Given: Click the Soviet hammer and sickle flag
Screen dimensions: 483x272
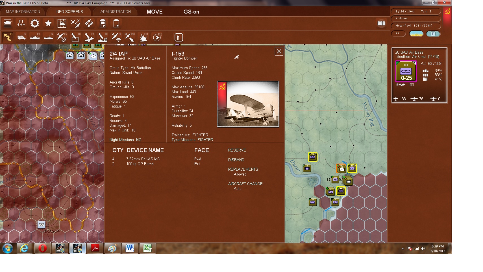Looking at the screenshot, I should tap(447, 12).
